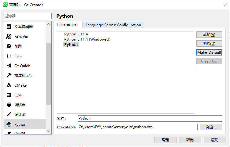This screenshot has height=147, width=230.
Task: Select the Qbs grid icon
Action: [x=9, y=95]
